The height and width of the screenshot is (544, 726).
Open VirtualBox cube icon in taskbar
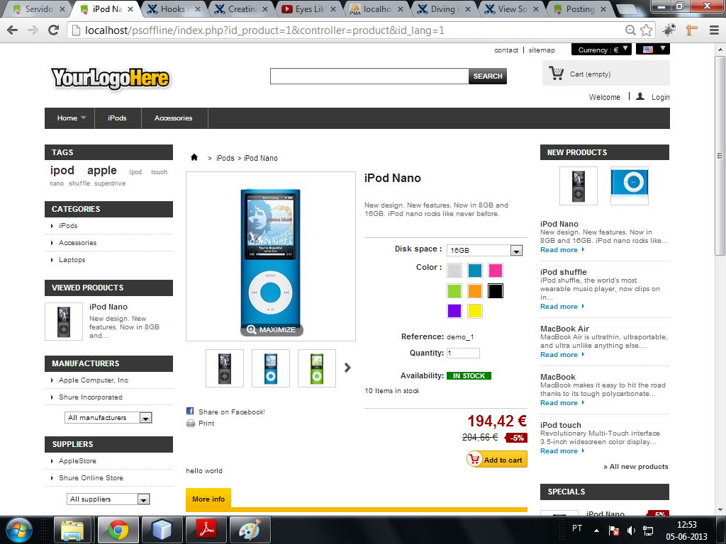pyautogui.click(x=162, y=530)
